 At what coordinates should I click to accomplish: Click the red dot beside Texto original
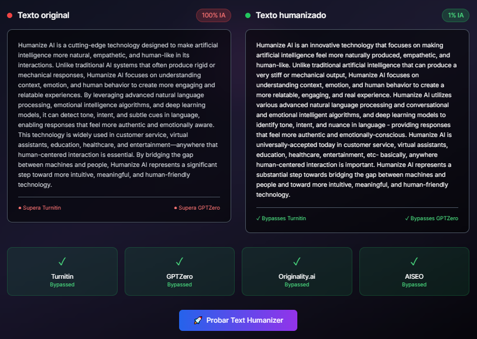pos(10,16)
